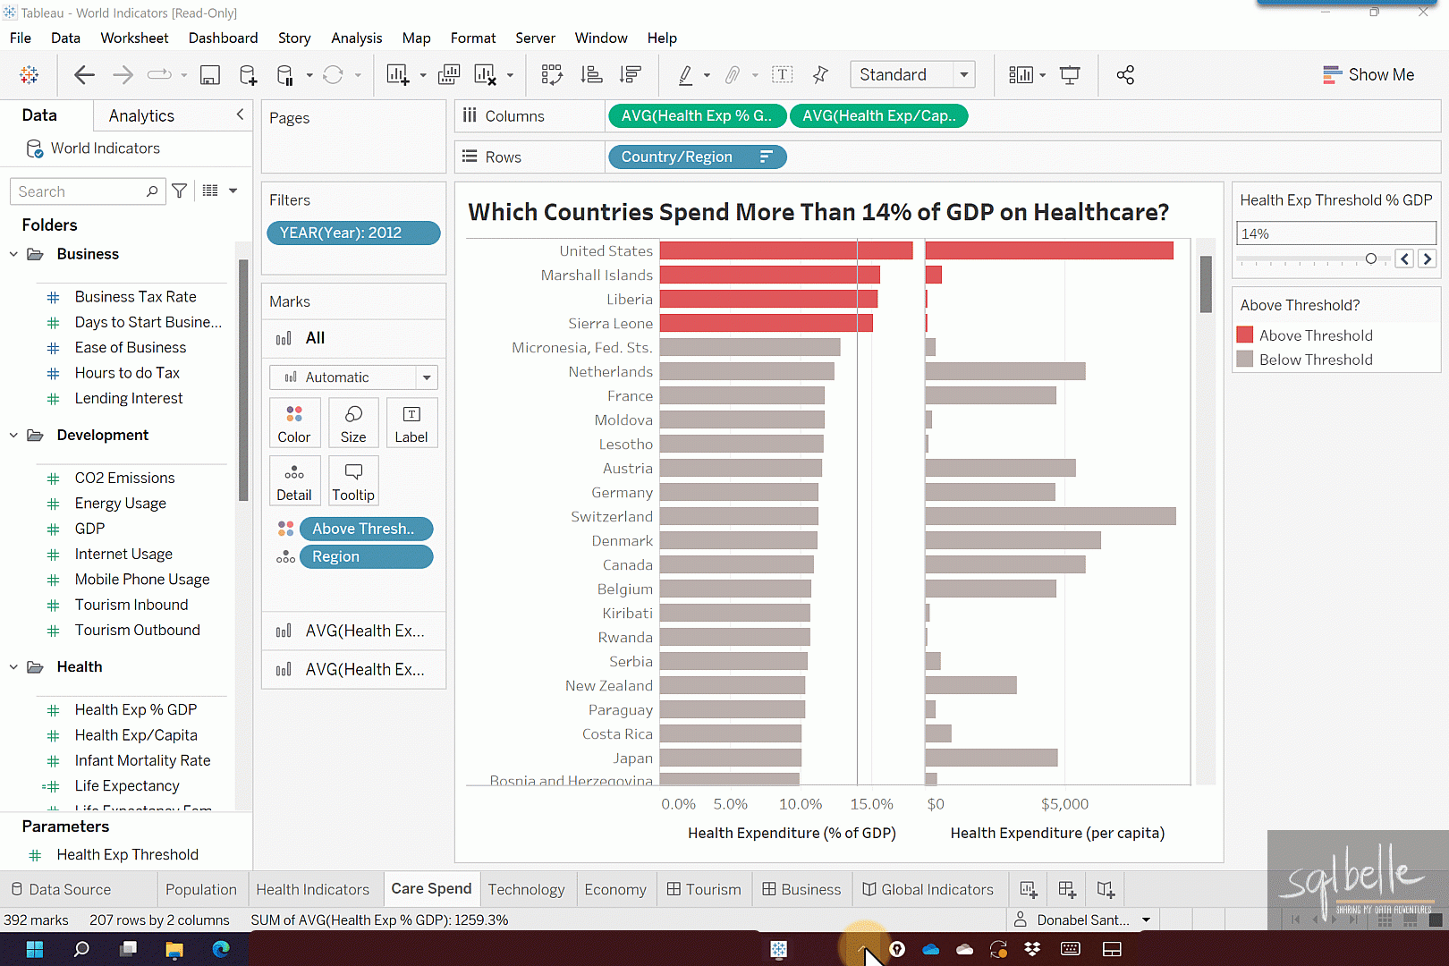Click the Swap Rows and Columns icon
Image resolution: width=1449 pixels, height=966 pixels.
tap(552, 75)
